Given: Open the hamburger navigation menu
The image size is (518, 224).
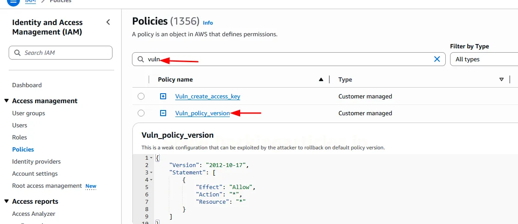Looking at the screenshot, I should coord(13,2).
